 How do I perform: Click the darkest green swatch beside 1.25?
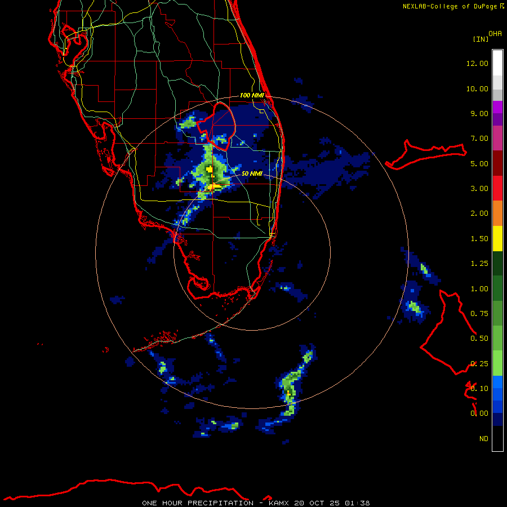click(497, 263)
